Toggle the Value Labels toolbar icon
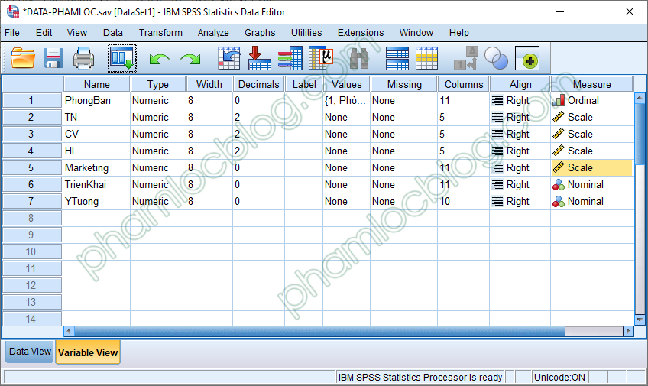The height and width of the screenshot is (386, 648). coord(466,58)
